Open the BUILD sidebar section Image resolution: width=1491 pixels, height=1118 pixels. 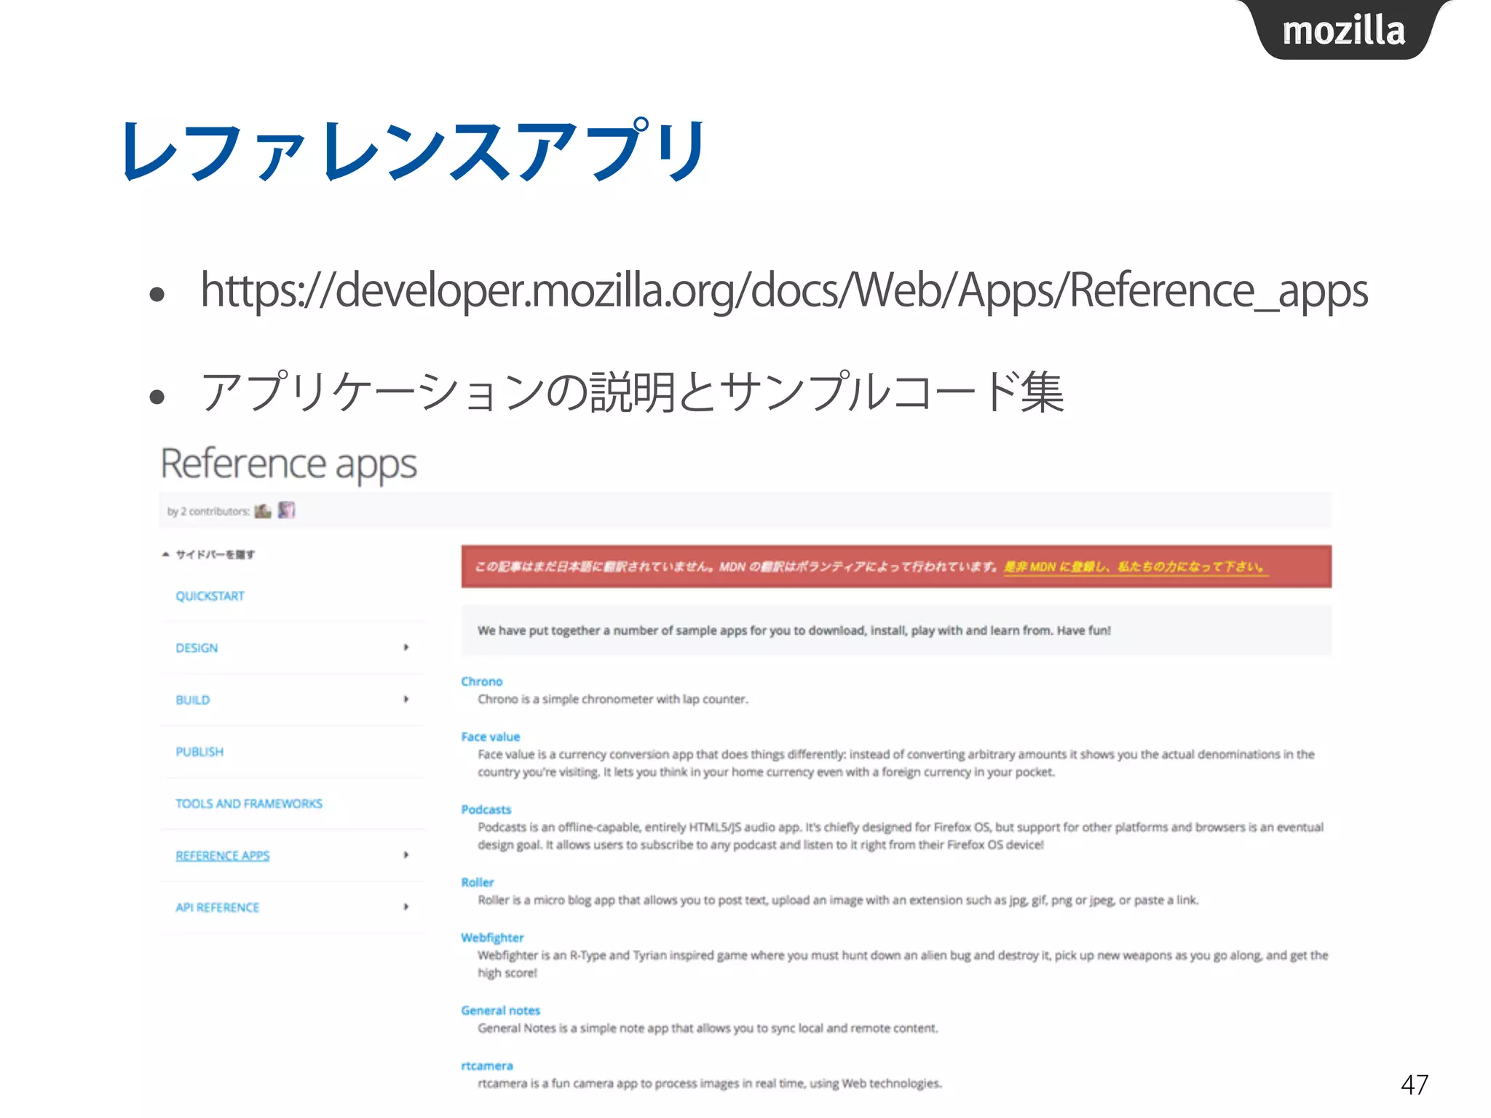[193, 699]
